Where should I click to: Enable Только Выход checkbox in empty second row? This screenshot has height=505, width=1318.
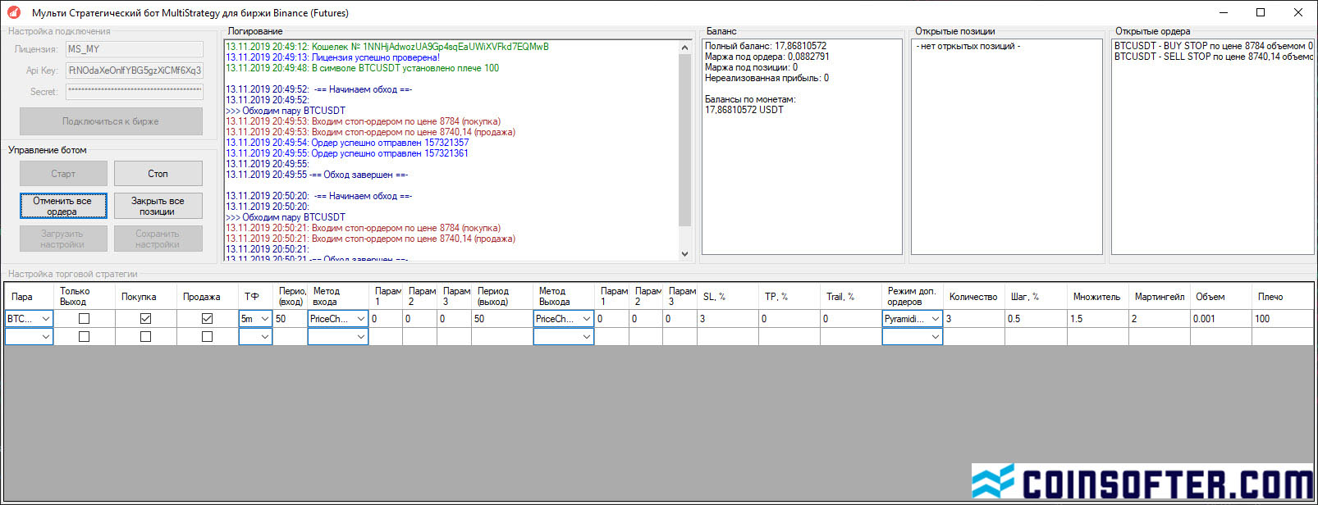pyautogui.click(x=84, y=336)
